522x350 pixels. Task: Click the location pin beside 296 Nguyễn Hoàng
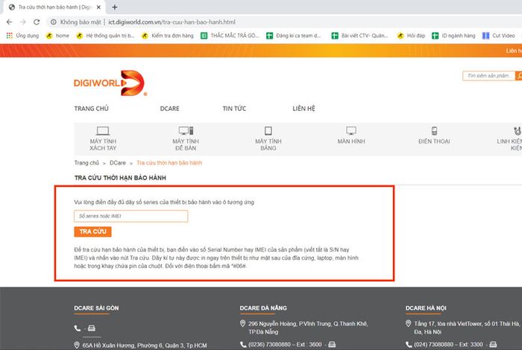[242, 323]
